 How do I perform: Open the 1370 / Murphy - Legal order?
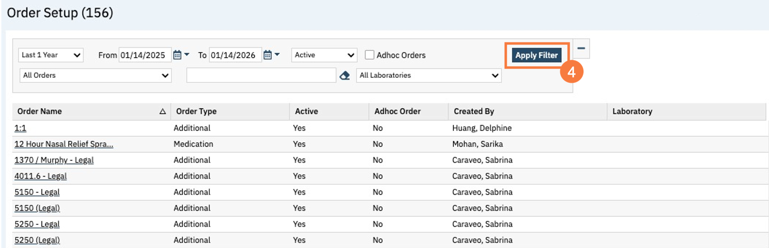(x=54, y=160)
